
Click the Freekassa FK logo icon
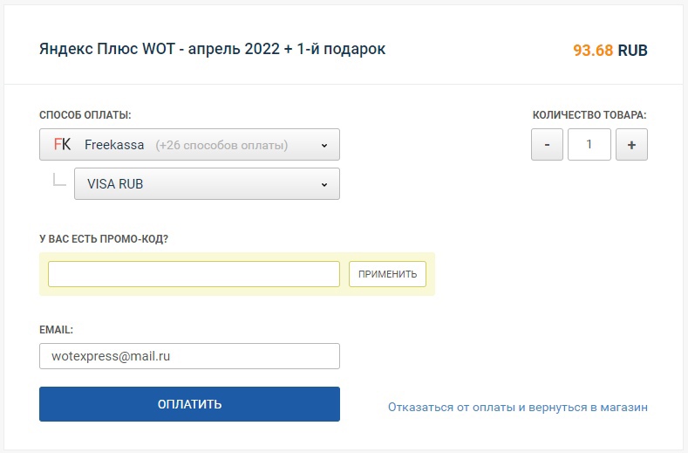62,145
